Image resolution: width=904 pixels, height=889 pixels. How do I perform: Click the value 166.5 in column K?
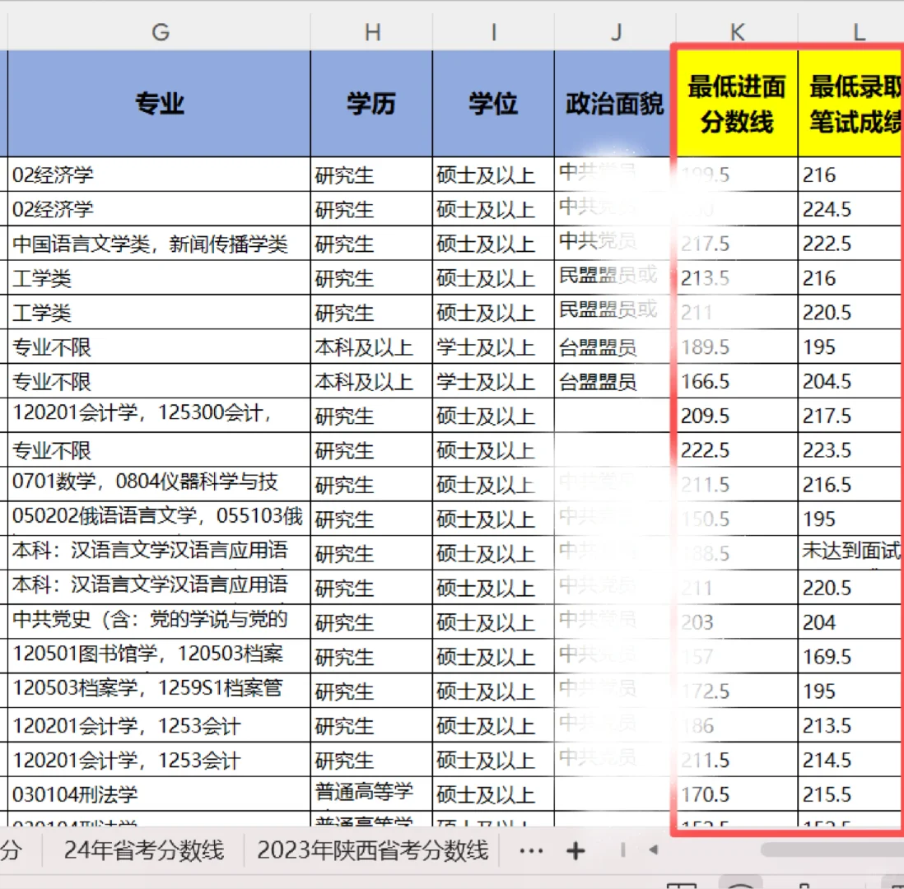pos(737,381)
